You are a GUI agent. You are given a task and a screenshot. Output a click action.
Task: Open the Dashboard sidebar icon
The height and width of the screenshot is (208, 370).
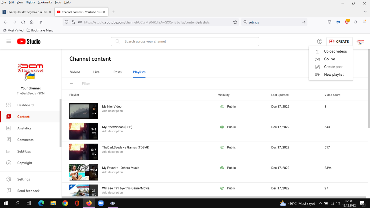coord(9,105)
